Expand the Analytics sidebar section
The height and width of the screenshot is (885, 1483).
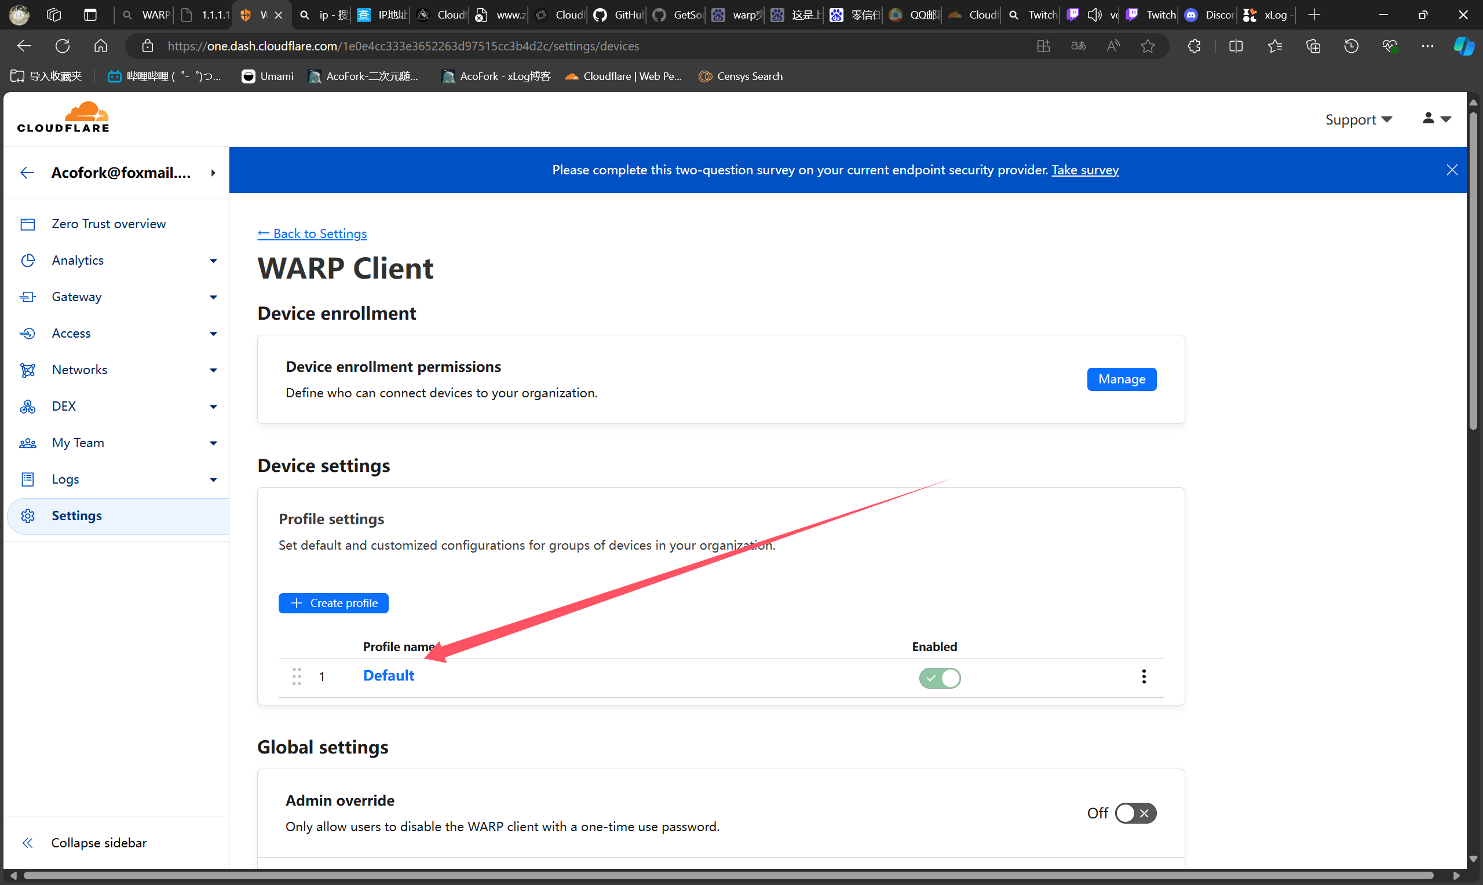coord(213,261)
